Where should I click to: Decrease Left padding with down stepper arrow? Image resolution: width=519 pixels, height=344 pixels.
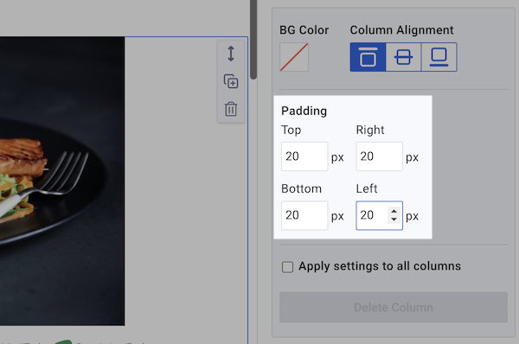coord(394,220)
